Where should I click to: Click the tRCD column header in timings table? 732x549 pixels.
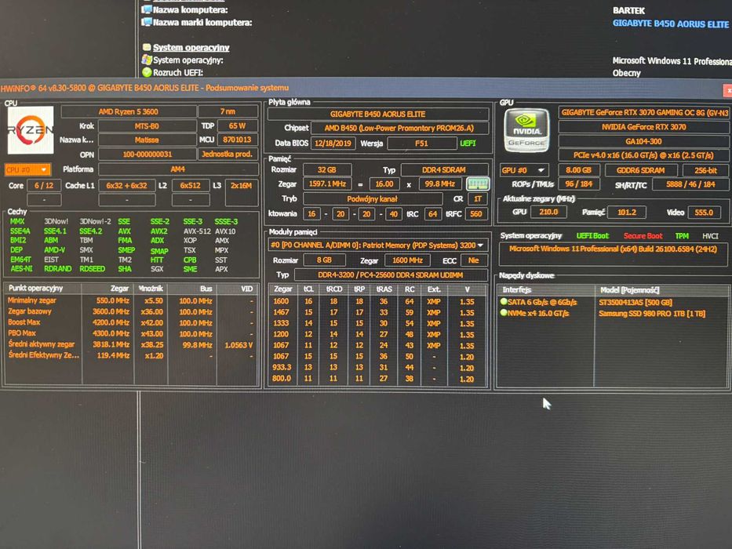click(x=333, y=289)
